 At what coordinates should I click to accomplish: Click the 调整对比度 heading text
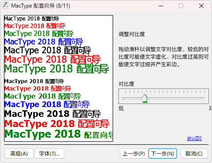132,34
